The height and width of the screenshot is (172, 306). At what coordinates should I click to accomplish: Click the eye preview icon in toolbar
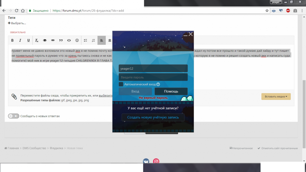[45, 40]
